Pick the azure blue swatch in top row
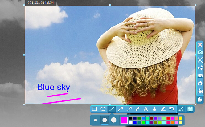The height and width of the screenshot is (127, 205). click(x=143, y=118)
